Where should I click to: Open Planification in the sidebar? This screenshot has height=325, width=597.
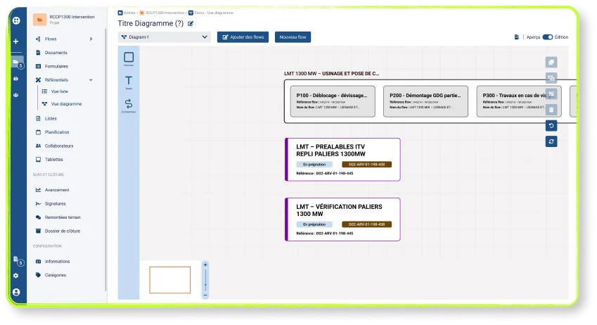(x=57, y=132)
